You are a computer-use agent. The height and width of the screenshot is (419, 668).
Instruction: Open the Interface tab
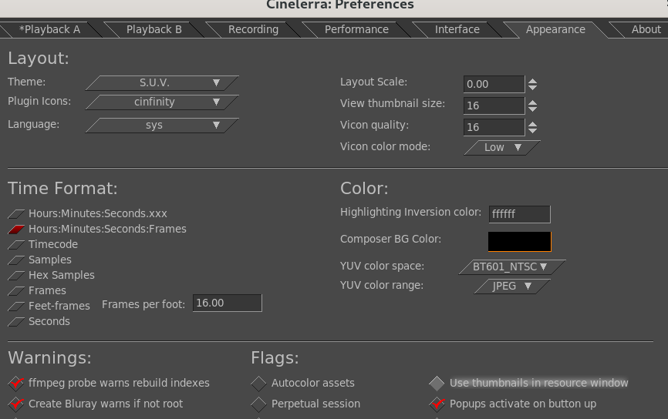457,29
